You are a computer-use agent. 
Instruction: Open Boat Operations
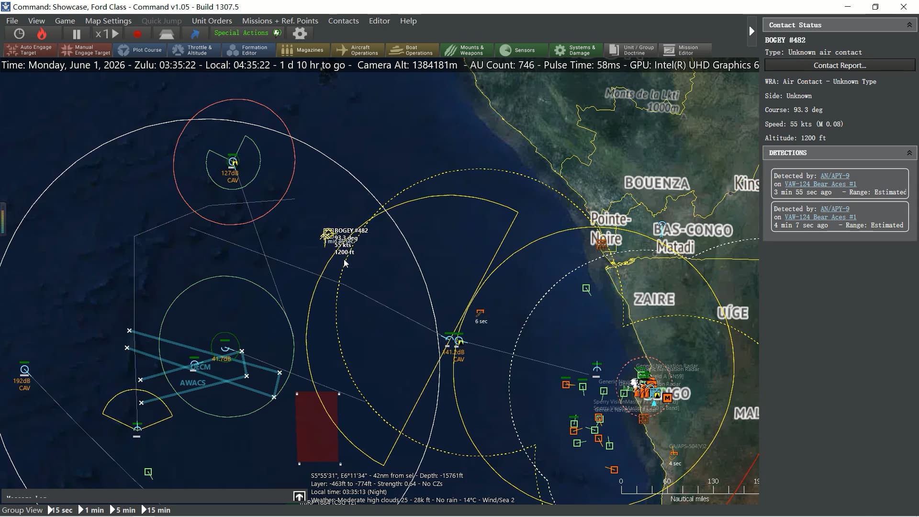click(412, 50)
